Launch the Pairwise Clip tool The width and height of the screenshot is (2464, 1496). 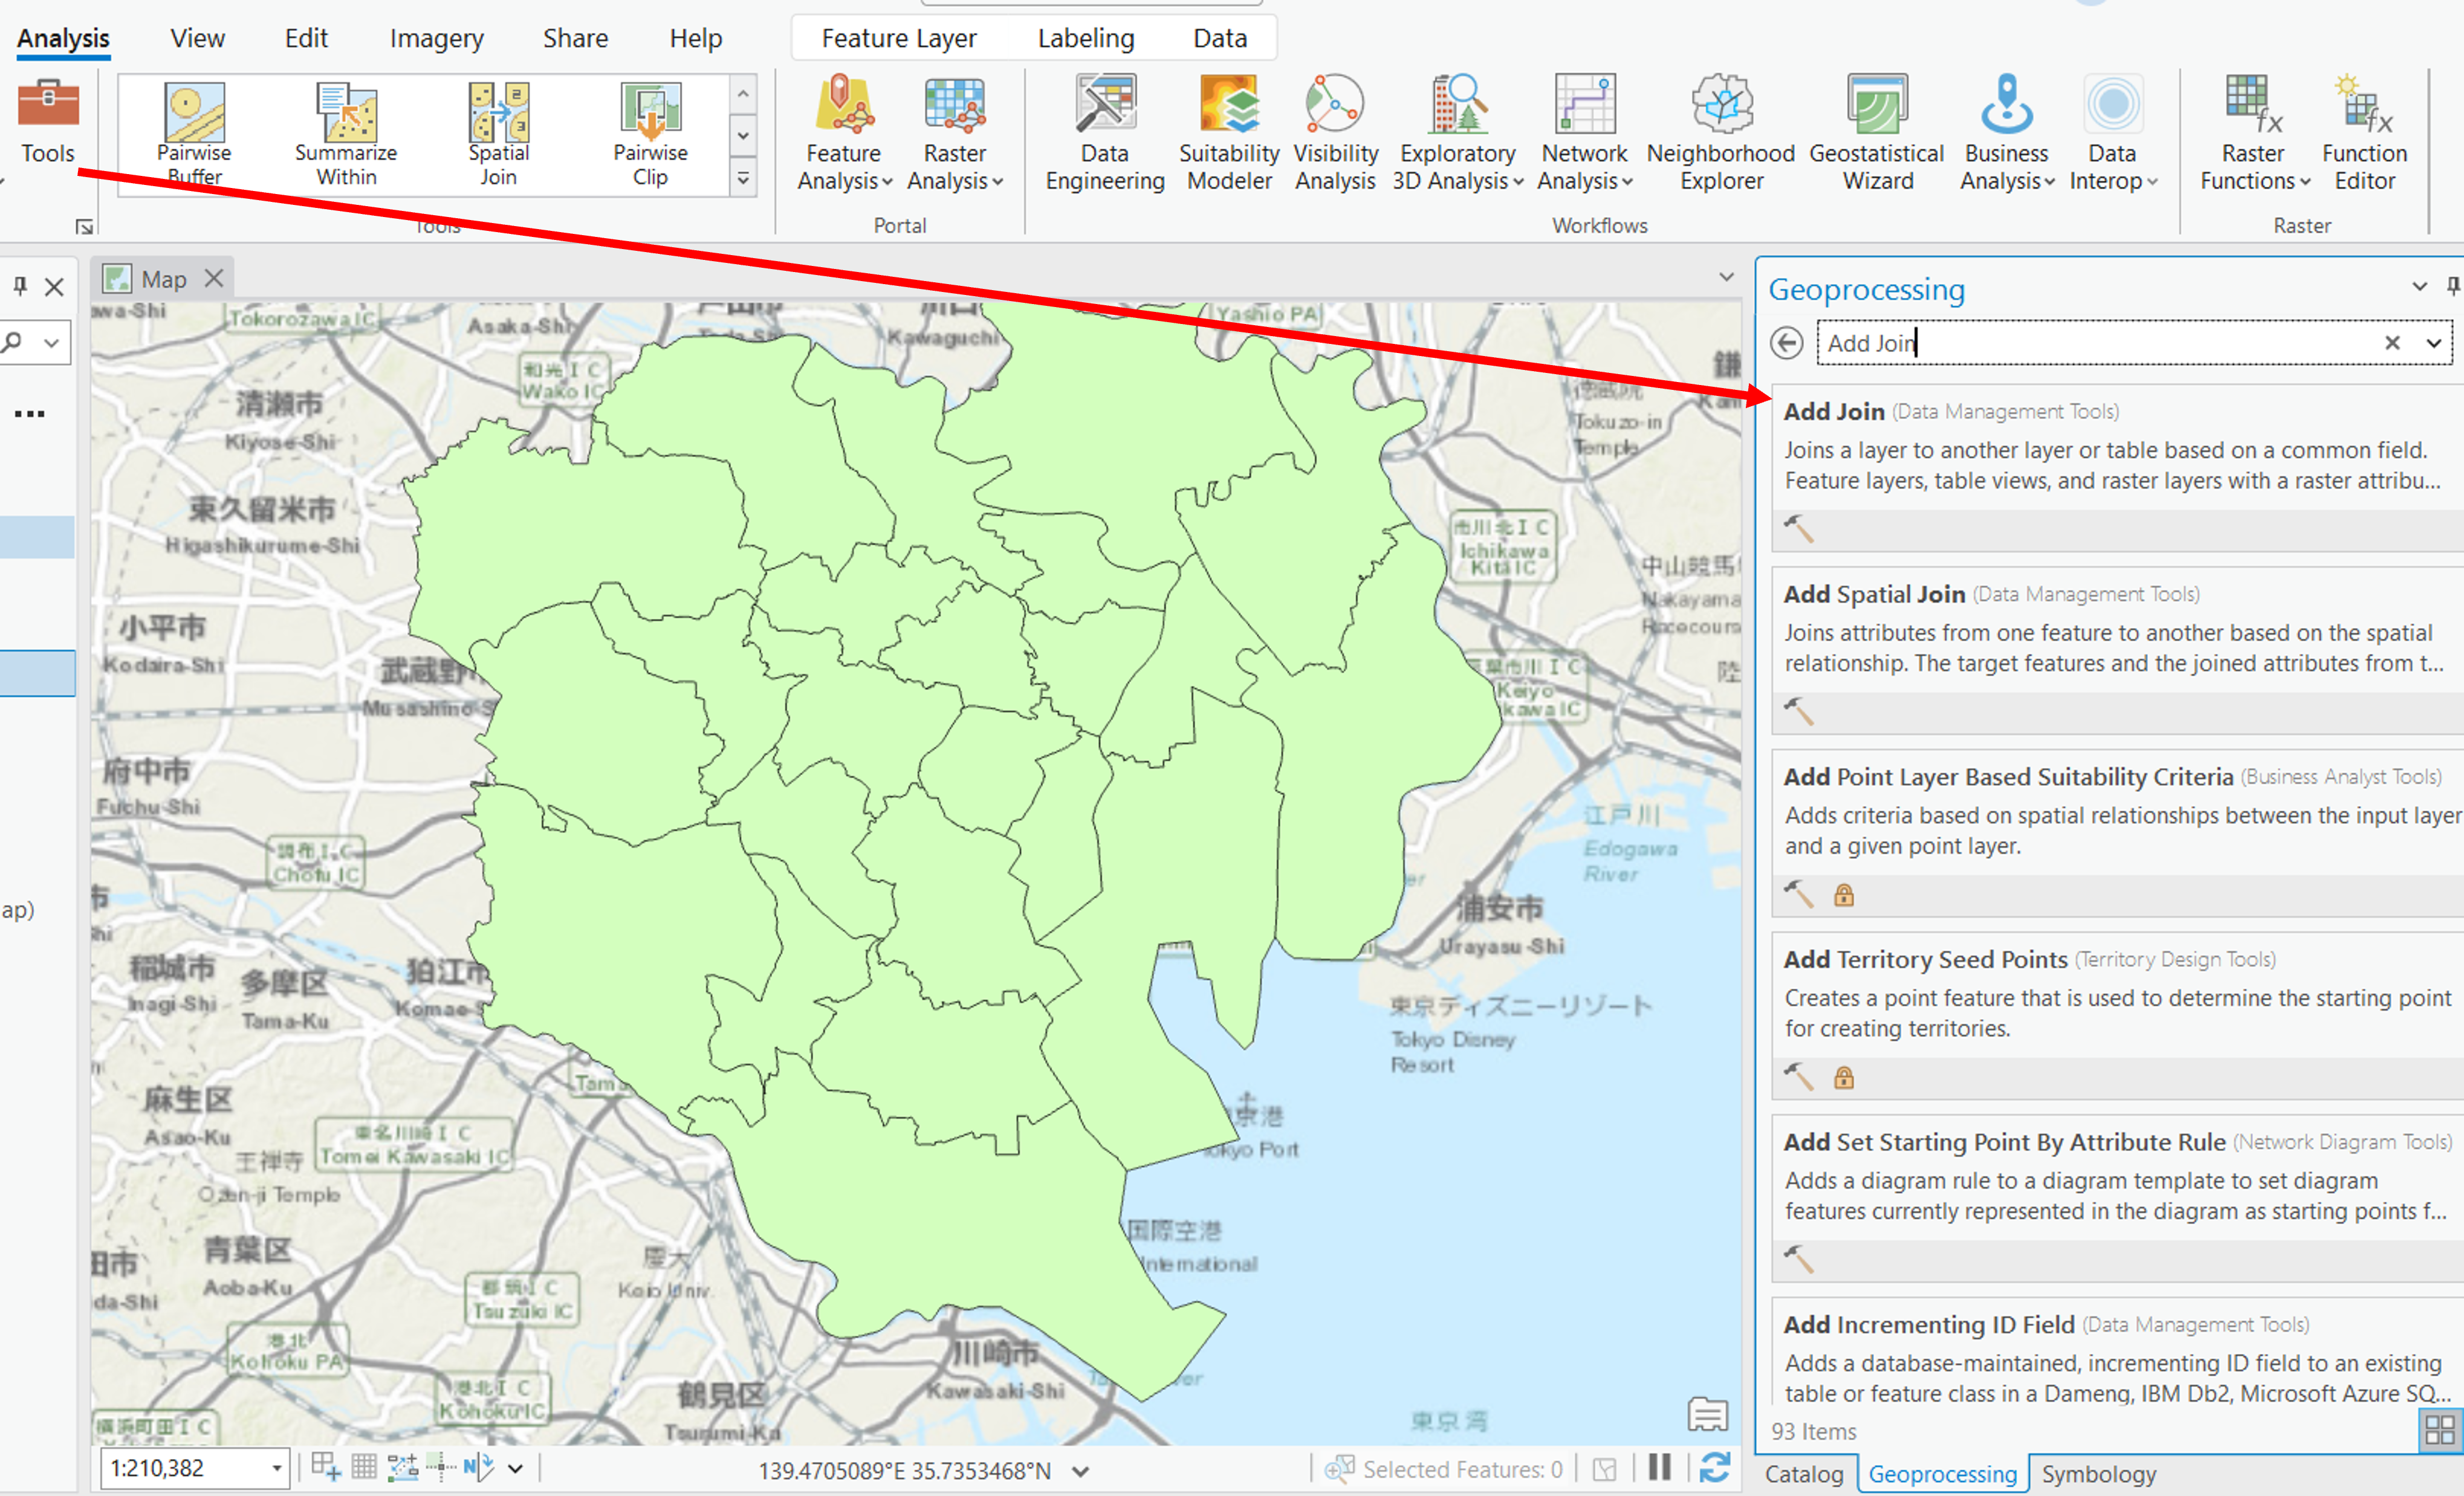(650, 134)
